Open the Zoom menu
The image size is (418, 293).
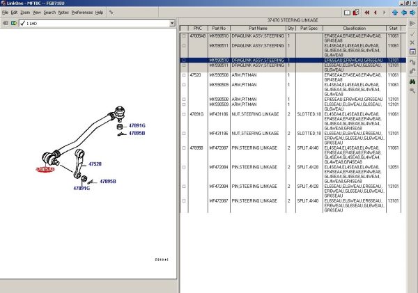tap(25, 13)
